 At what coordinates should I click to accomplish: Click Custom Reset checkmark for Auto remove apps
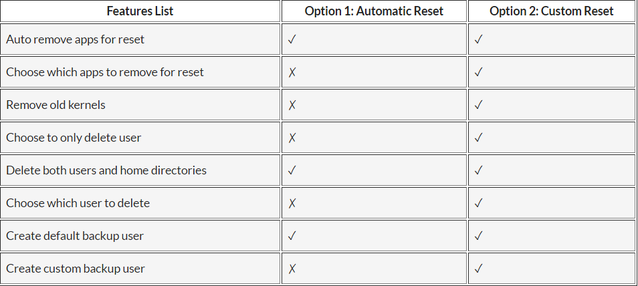point(479,39)
